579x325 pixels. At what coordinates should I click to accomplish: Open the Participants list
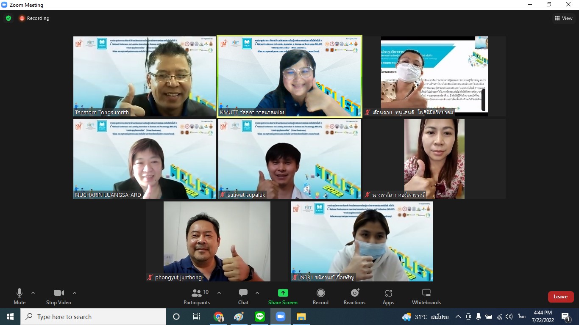pos(197,296)
